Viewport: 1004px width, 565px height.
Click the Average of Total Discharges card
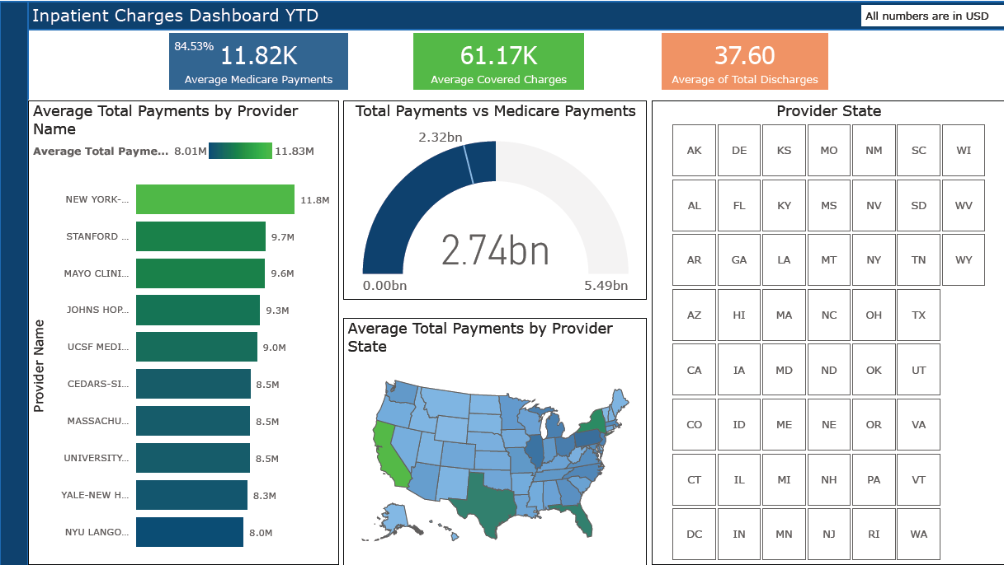tap(744, 61)
